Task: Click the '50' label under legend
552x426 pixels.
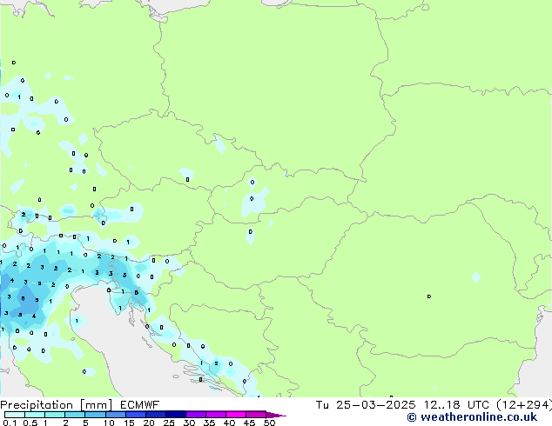Action: tap(270, 423)
